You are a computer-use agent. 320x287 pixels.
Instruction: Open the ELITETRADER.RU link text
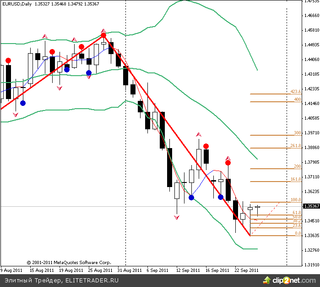pyautogui.click(x=92, y=280)
